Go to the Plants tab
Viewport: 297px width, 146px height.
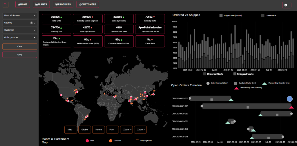tap(41, 4)
